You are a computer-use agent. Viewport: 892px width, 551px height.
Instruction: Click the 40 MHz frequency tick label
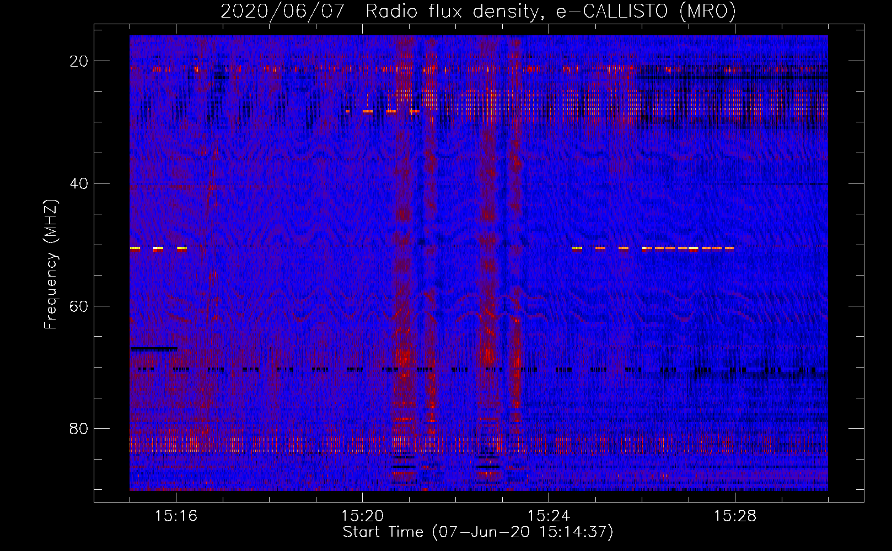79,183
